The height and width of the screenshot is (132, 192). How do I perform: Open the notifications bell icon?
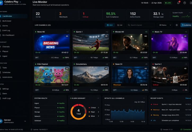178,3
